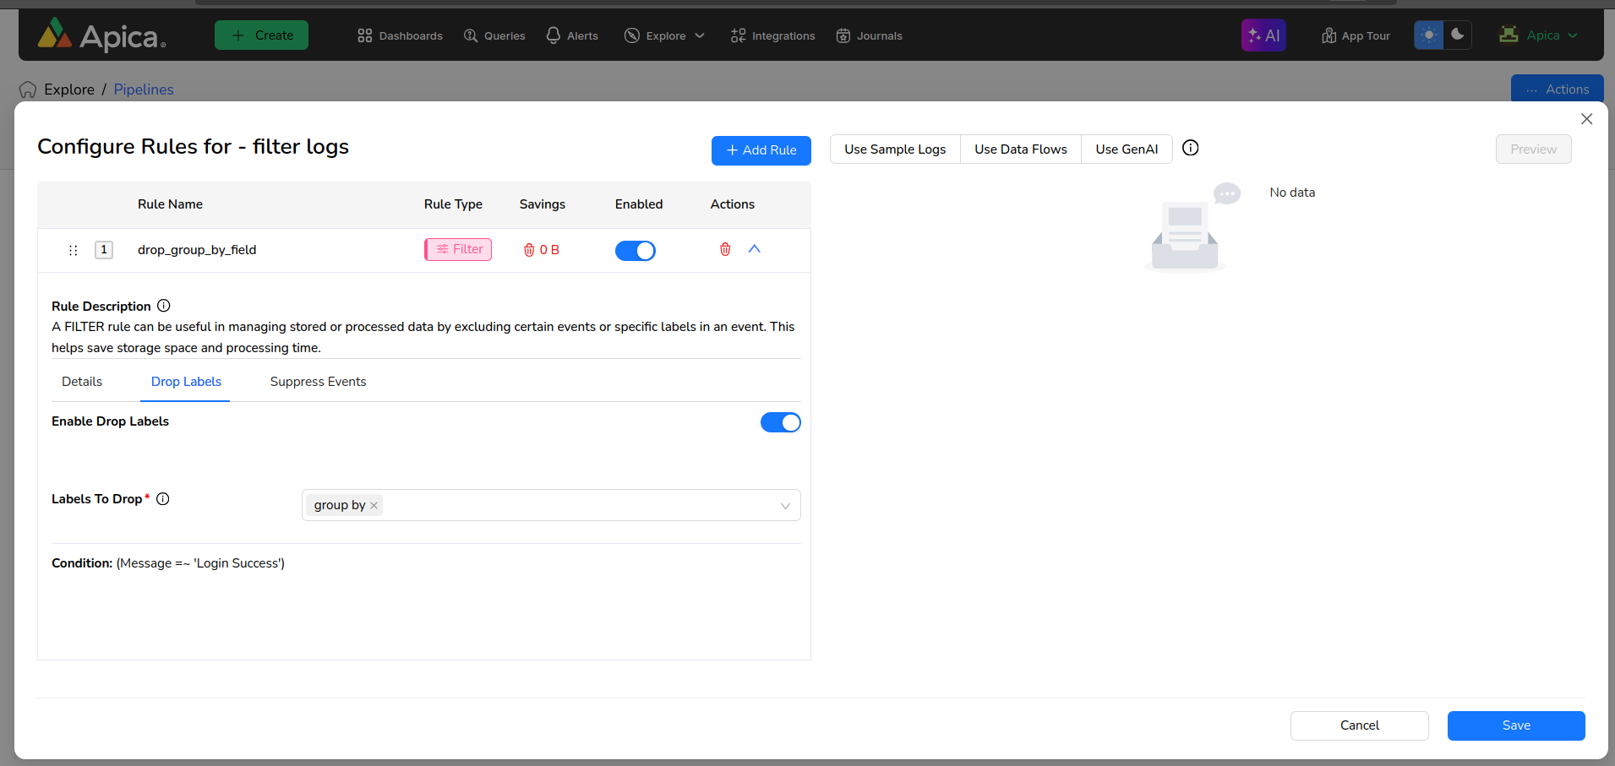Delete the drop_group_by_field rule via trash icon
1615x766 pixels.
[724, 249]
